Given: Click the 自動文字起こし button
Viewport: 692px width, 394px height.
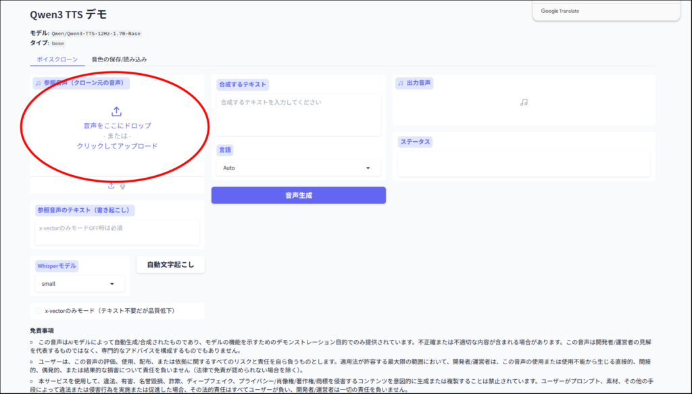Looking at the screenshot, I should (x=170, y=265).
